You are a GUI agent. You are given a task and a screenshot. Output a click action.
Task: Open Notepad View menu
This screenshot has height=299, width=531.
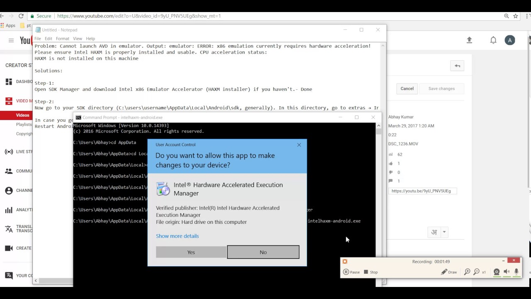77,39
